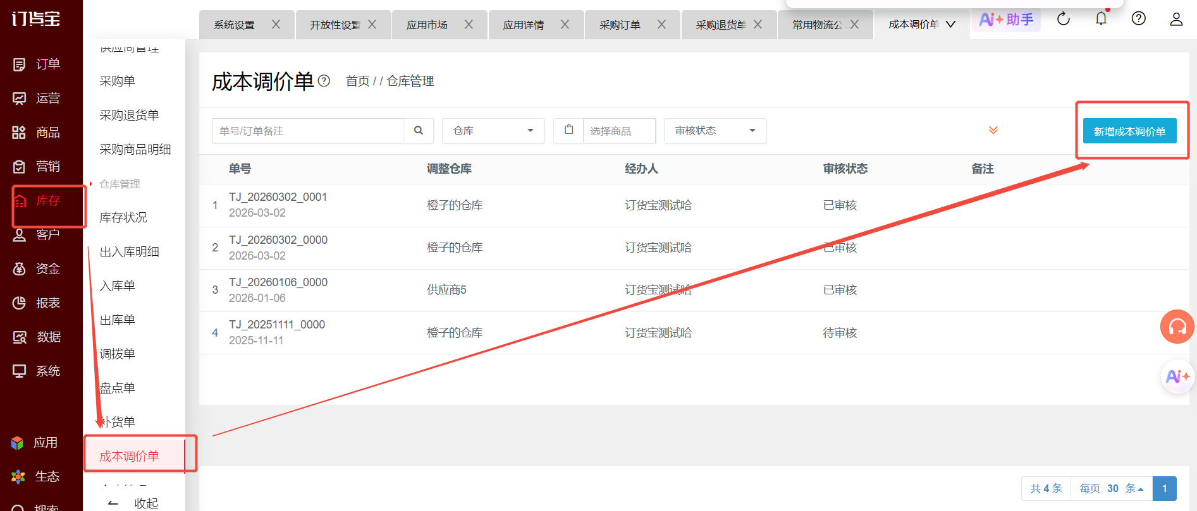
Task: Switch to the 系统设置 tab
Action: pos(234,25)
